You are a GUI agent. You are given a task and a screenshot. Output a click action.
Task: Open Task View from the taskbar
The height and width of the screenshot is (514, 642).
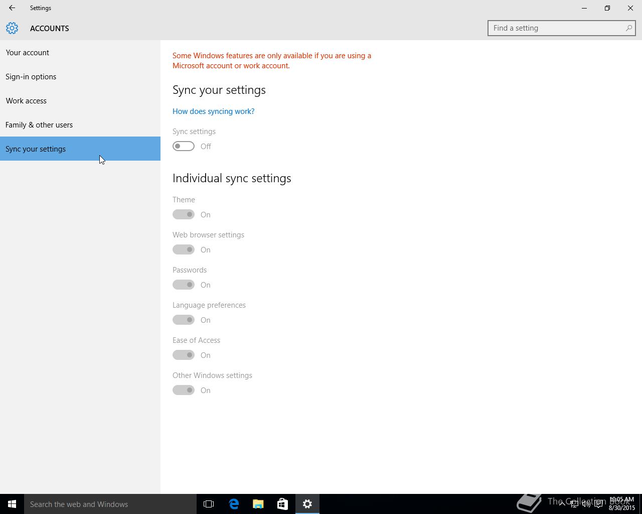point(209,504)
